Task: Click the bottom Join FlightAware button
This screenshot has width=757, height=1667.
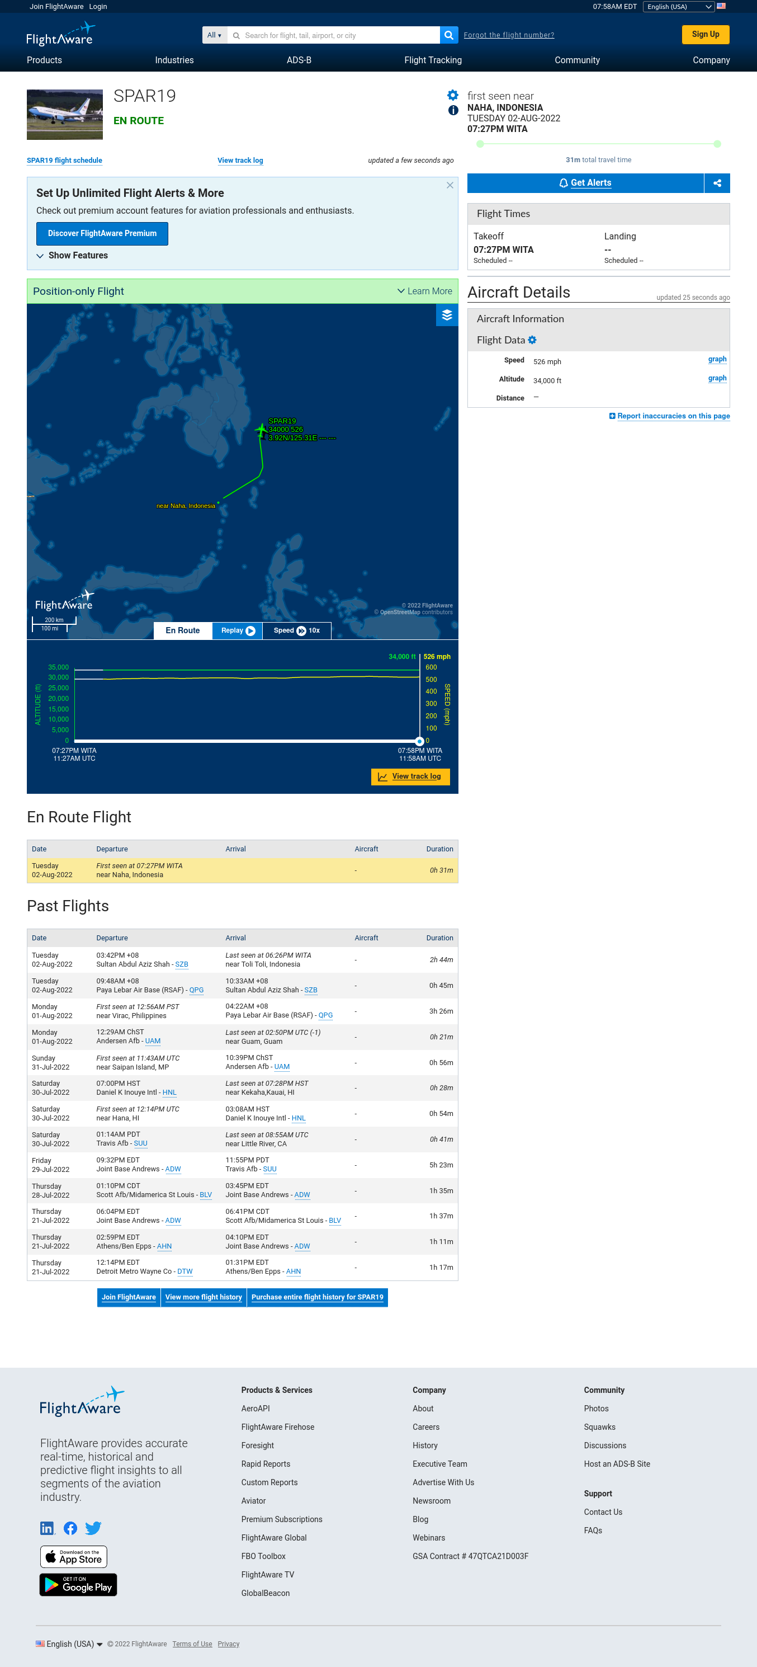Action: click(x=129, y=1297)
